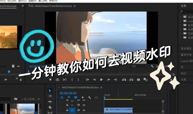Image resolution: width=193 pixels, height=114 pixels.
Task: Select the 969337feba clip on V1
Action: [x=118, y=109]
